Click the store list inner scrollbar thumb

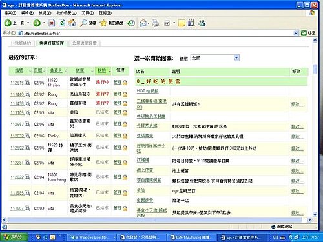pos(315,69)
